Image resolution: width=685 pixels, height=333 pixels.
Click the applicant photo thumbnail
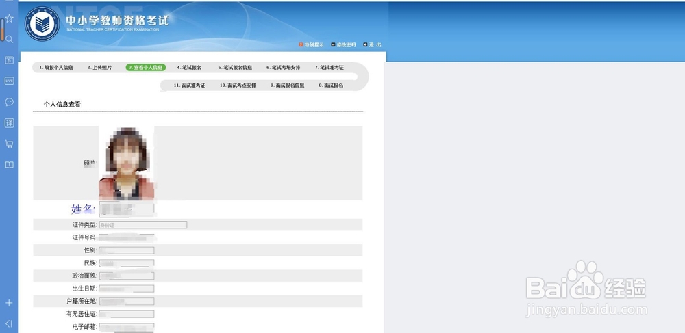click(x=127, y=163)
